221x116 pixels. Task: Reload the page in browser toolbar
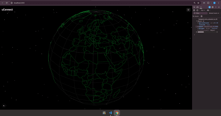(x=7, y=3)
